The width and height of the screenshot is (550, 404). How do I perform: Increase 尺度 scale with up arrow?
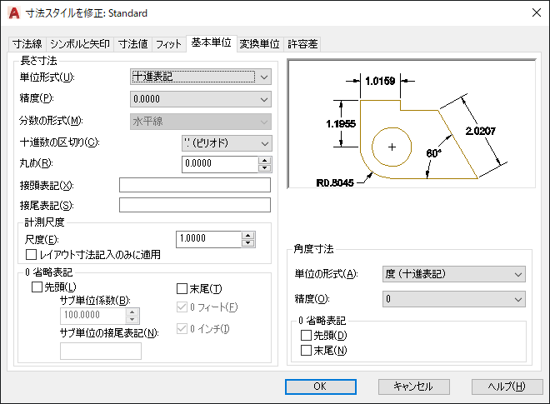[x=248, y=235]
